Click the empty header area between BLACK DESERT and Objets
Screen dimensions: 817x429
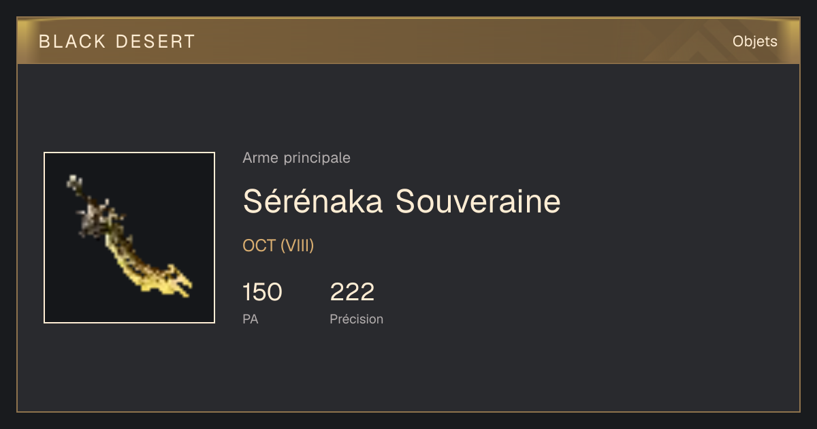[x=463, y=42]
